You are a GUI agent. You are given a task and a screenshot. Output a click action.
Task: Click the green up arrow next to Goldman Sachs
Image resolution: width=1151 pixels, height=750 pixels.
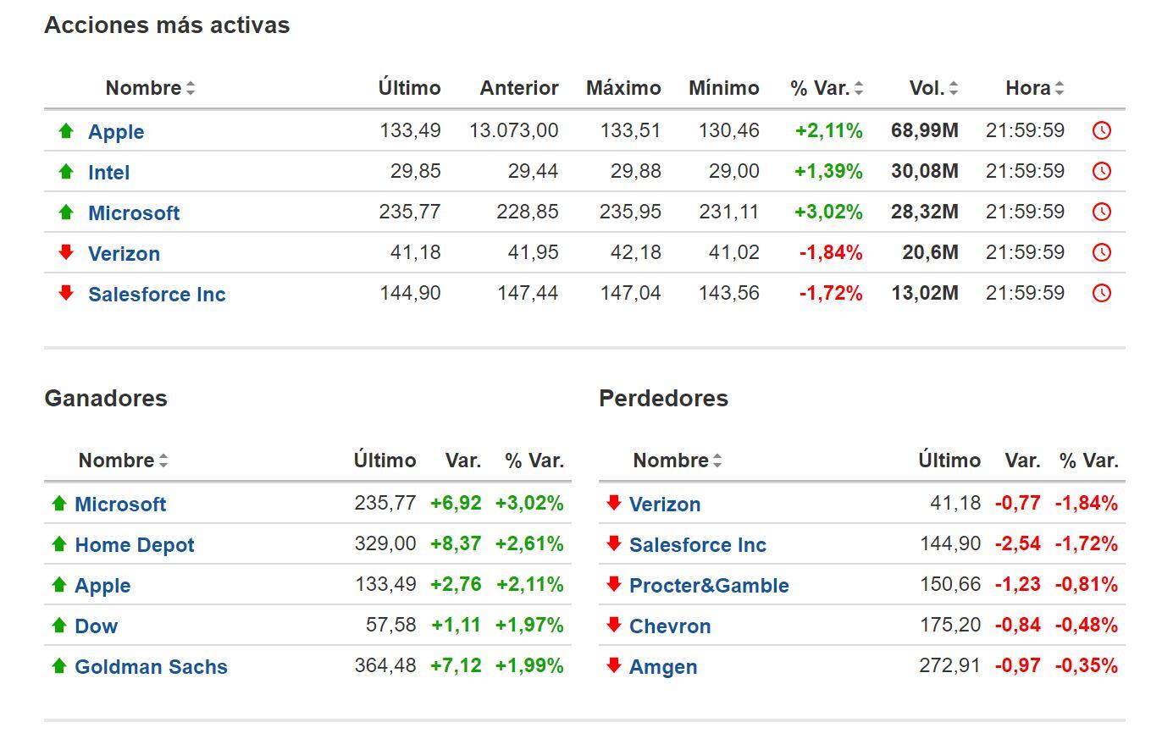click(59, 667)
